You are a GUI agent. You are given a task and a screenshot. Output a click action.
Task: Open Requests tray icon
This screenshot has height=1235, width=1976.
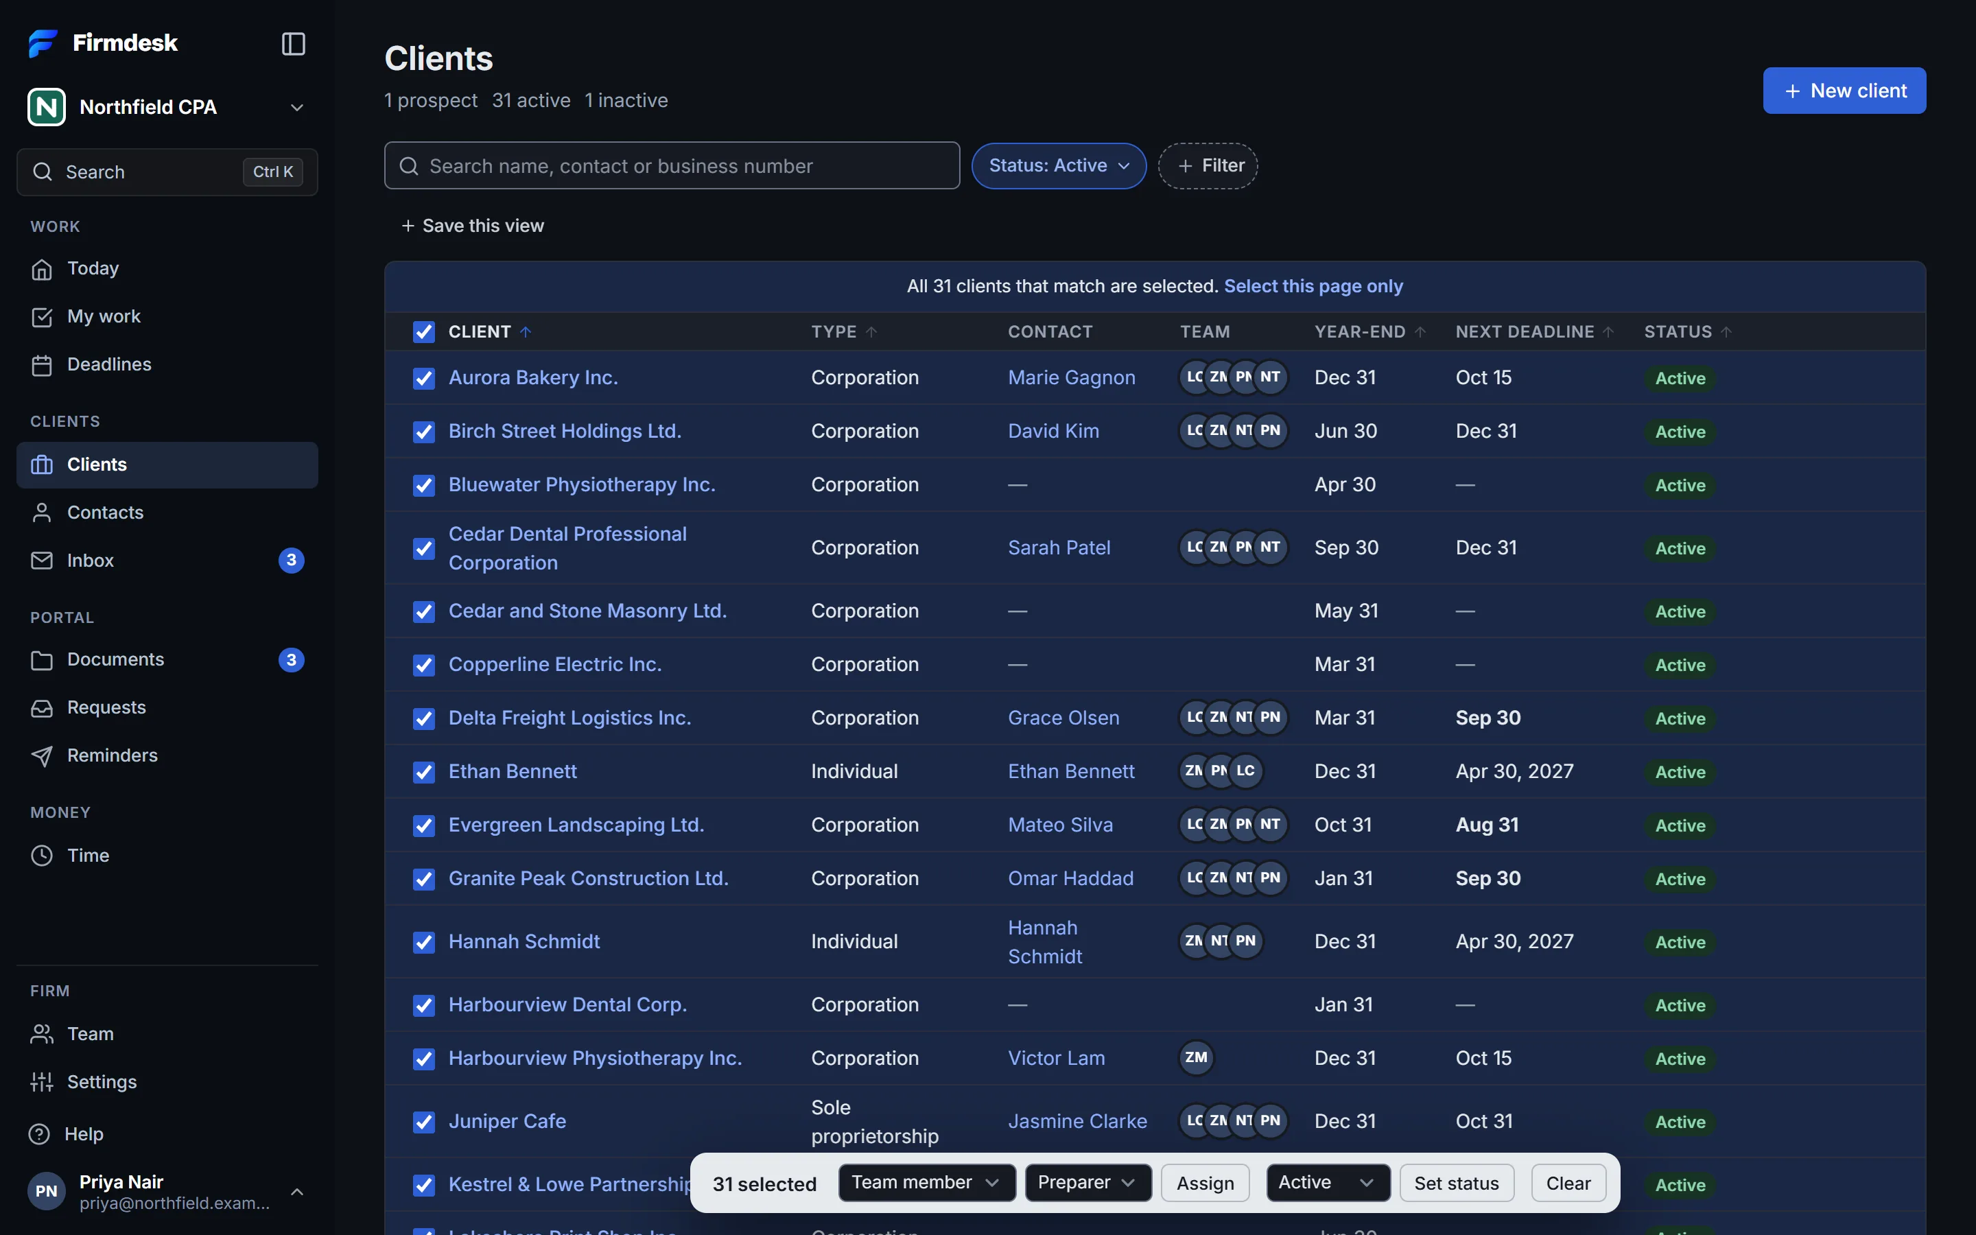[42, 708]
